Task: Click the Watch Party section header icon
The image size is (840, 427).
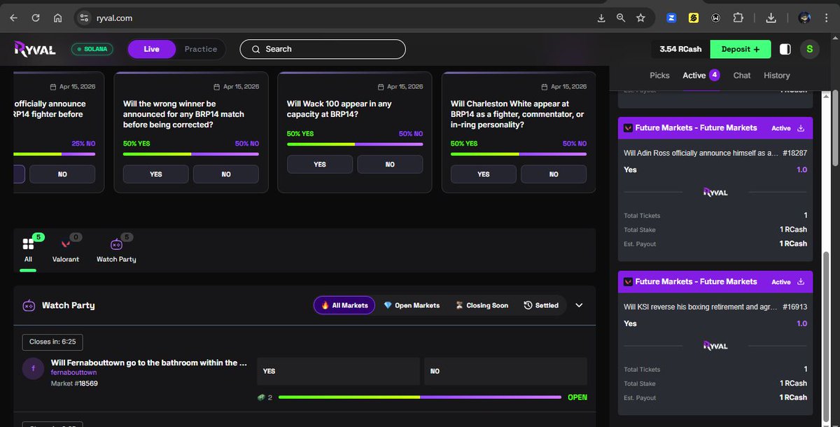Action: [x=29, y=305]
